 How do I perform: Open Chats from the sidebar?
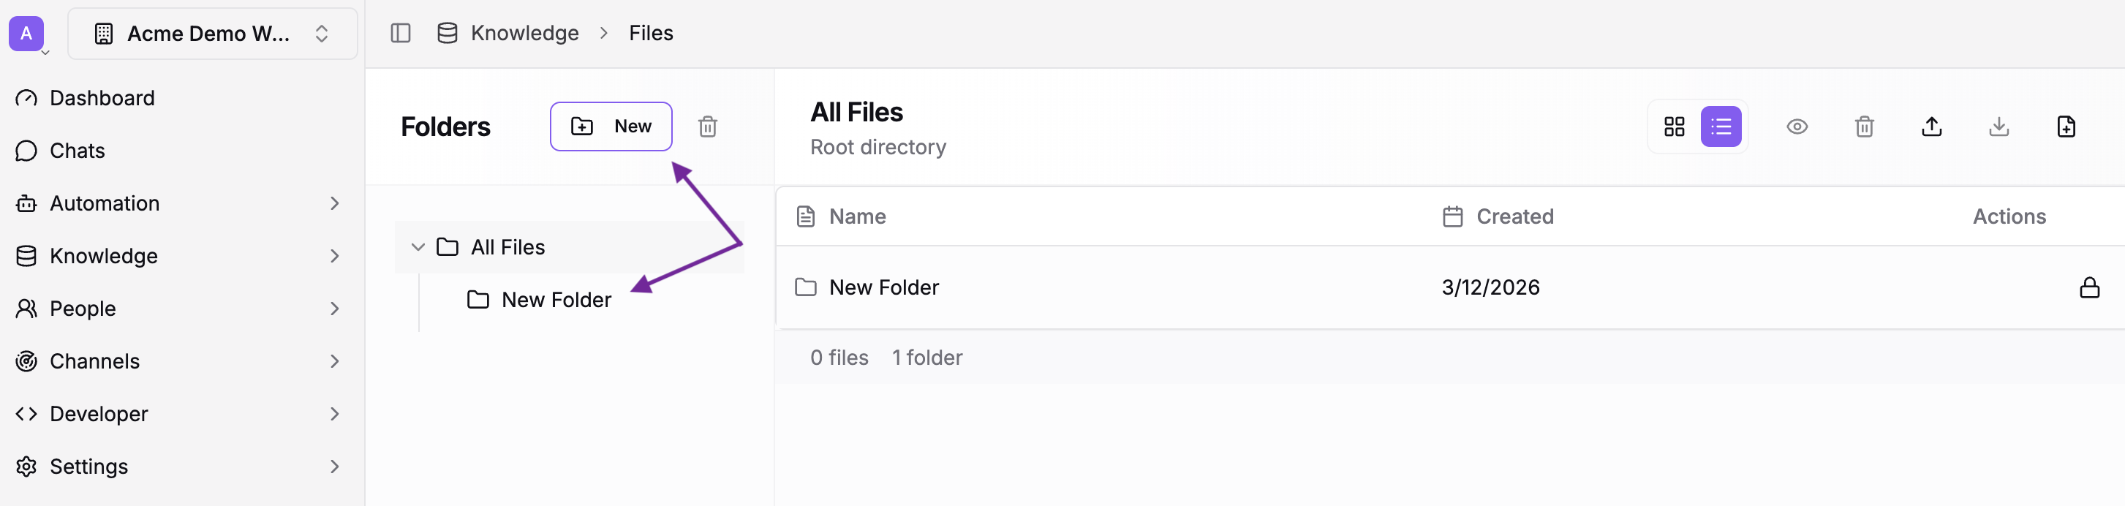77,150
